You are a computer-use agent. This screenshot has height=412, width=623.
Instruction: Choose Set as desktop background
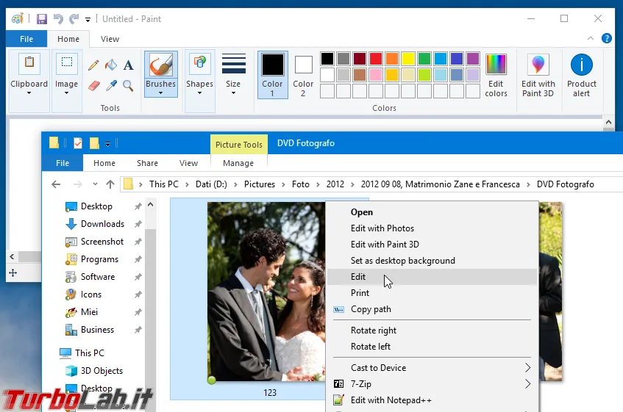tap(432, 261)
